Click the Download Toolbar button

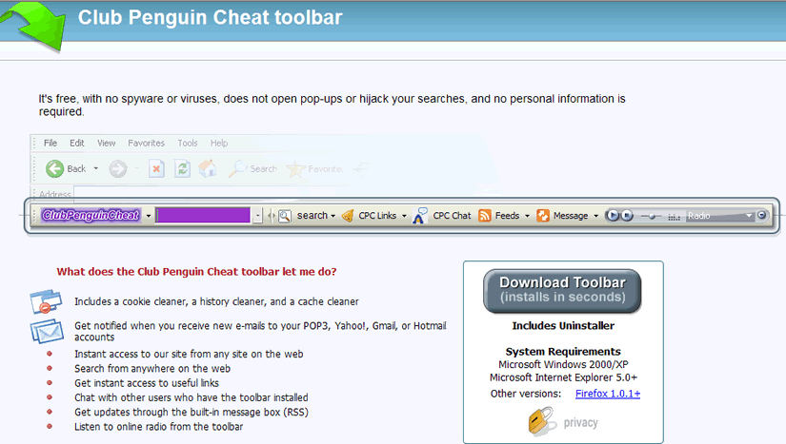(x=562, y=290)
